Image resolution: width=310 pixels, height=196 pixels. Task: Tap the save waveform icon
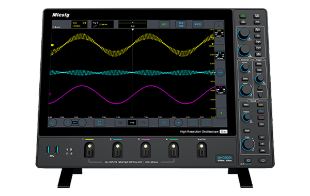pyautogui.click(x=99, y=123)
